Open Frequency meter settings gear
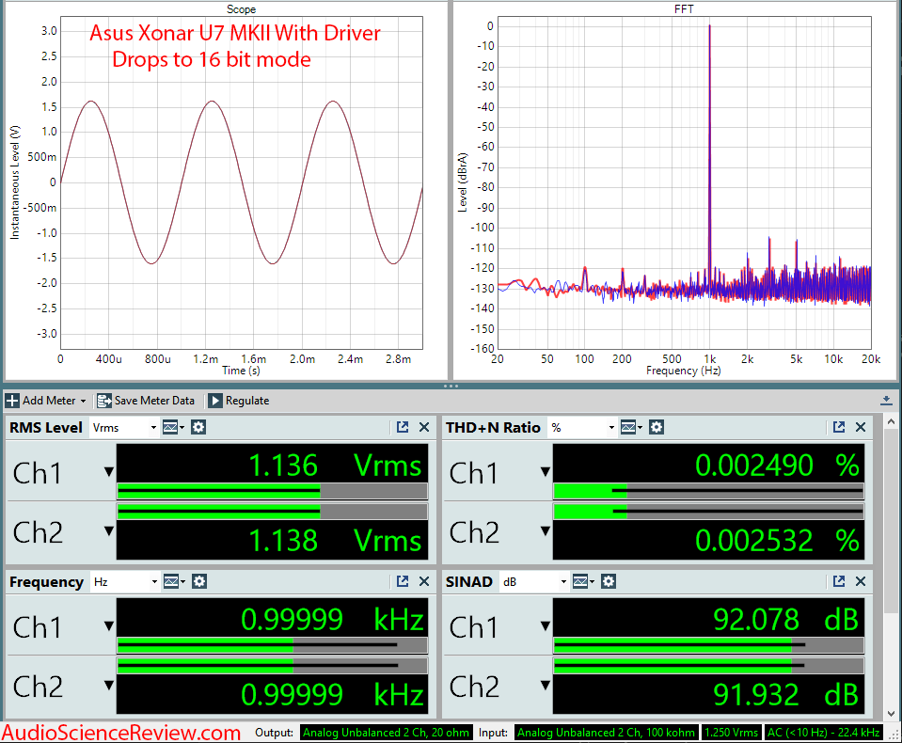Image resolution: width=902 pixels, height=743 pixels. tap(199, 581)
